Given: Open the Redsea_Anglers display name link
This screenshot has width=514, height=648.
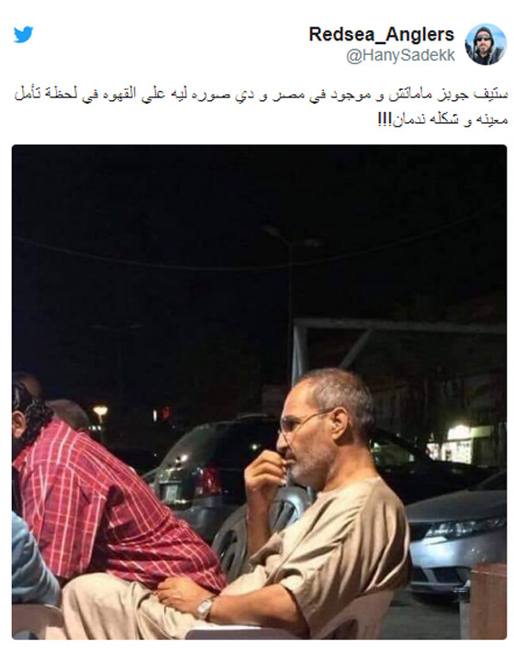Looking at the screenshot, I should click(381, 35).
